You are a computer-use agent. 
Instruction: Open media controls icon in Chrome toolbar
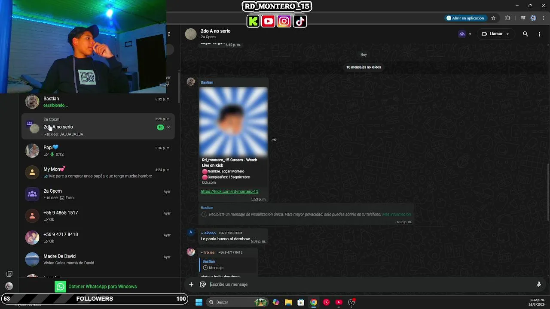click(522, 18)
